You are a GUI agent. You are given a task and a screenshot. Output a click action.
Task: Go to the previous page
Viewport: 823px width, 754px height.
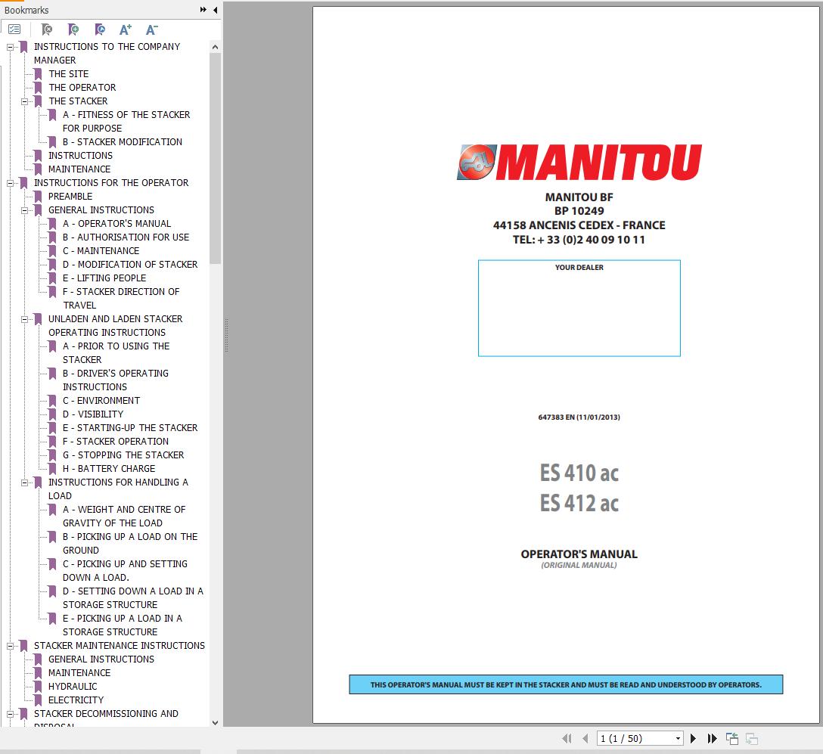(585, 738)
